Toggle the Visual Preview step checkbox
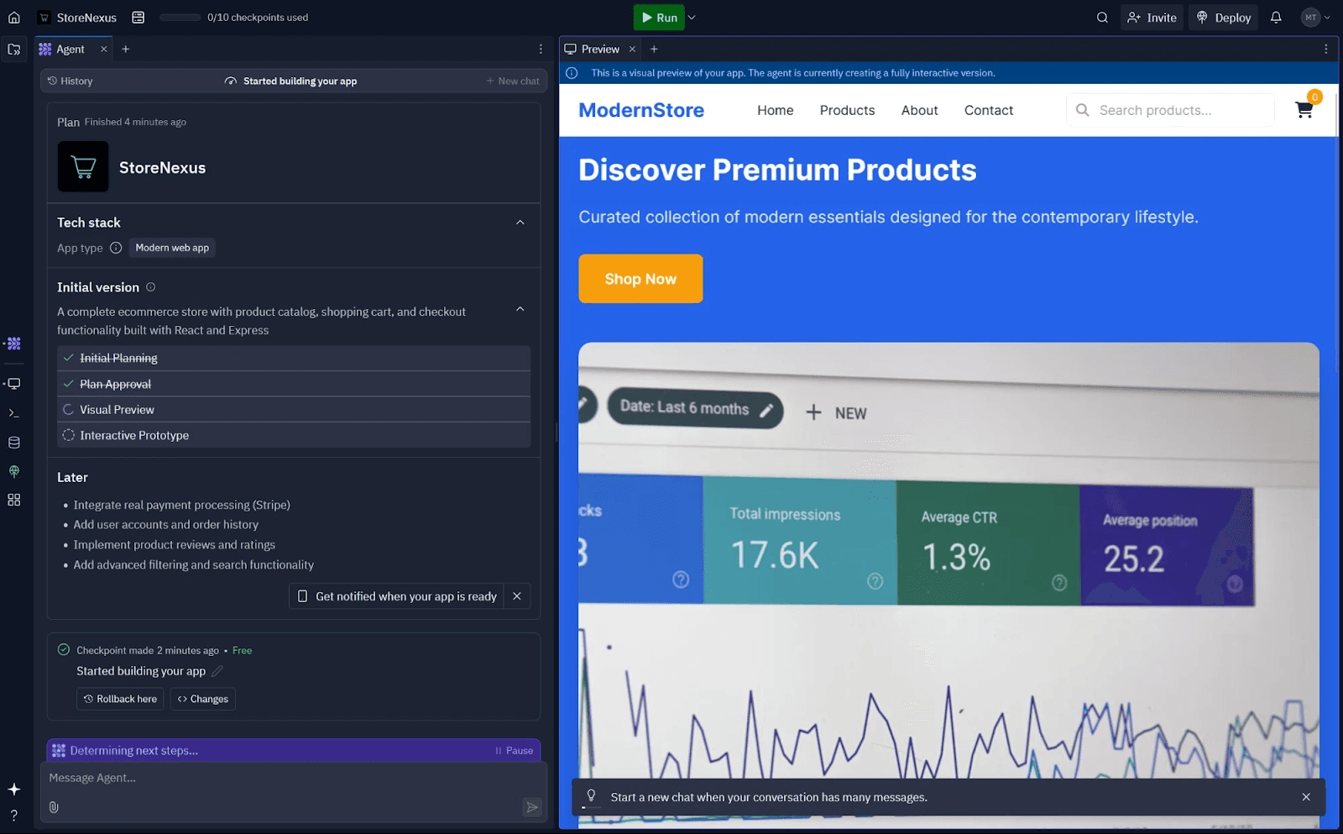 tap(69, 410)
